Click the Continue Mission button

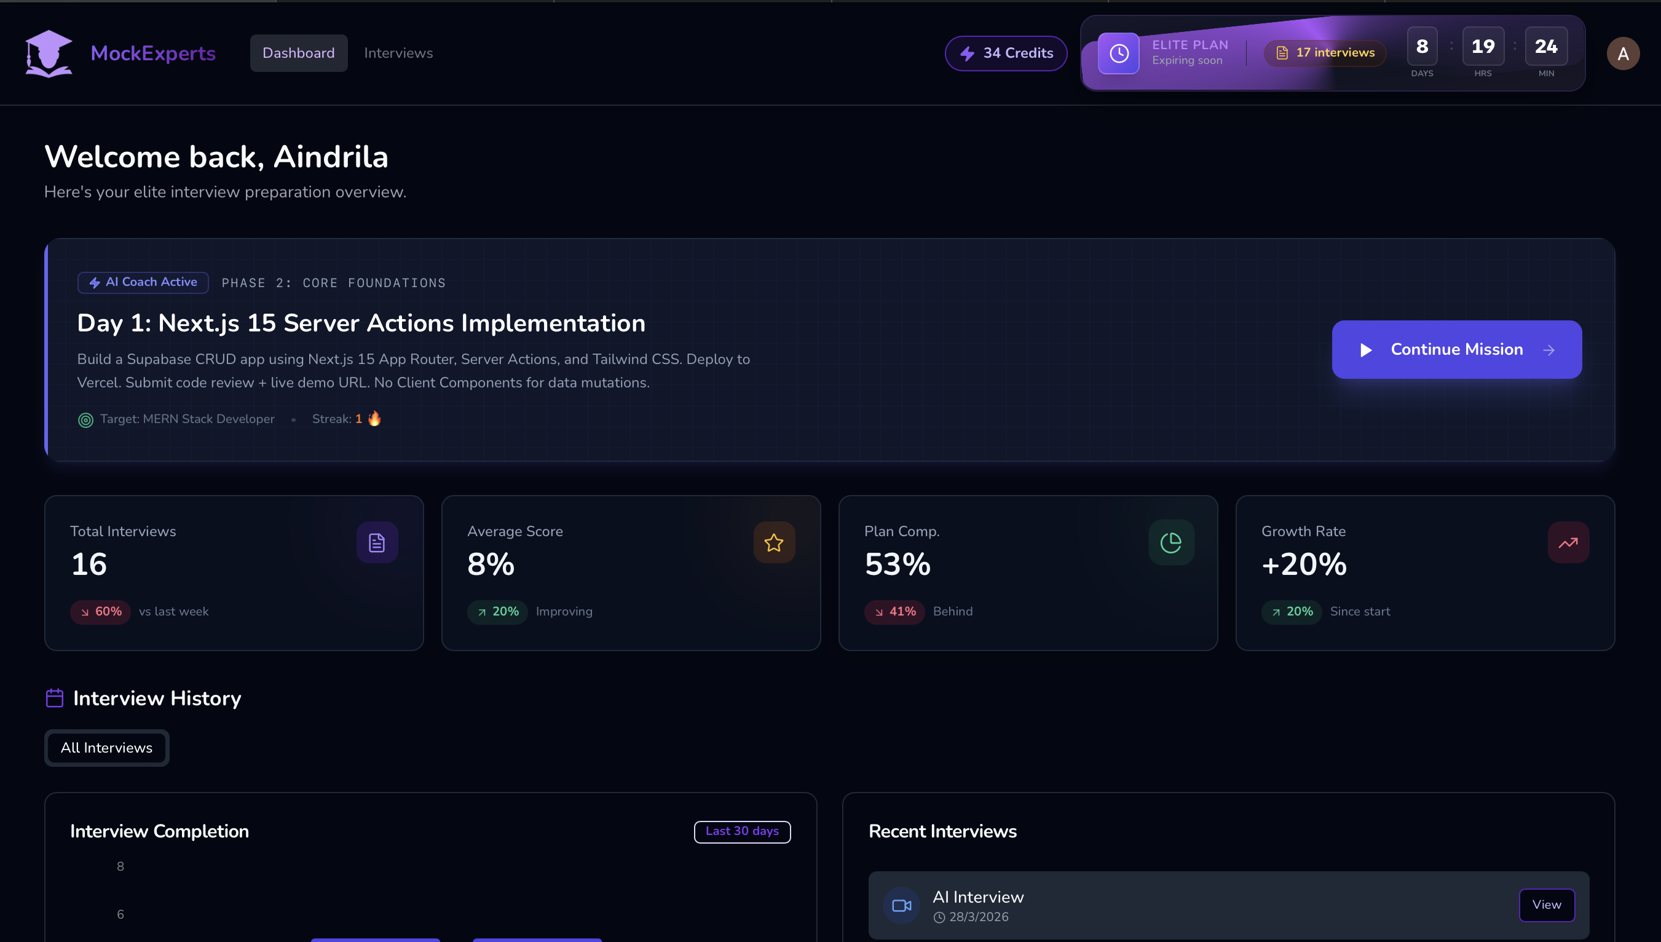[1455, 349]
